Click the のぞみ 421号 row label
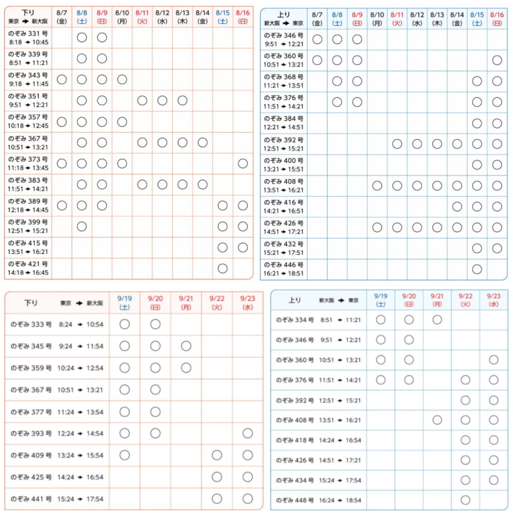 28,268
